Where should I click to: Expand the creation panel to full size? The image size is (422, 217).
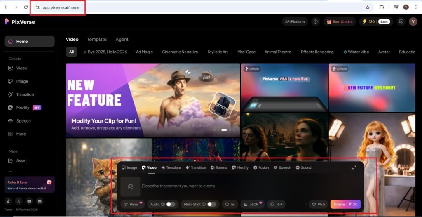[x=354, y=167]
